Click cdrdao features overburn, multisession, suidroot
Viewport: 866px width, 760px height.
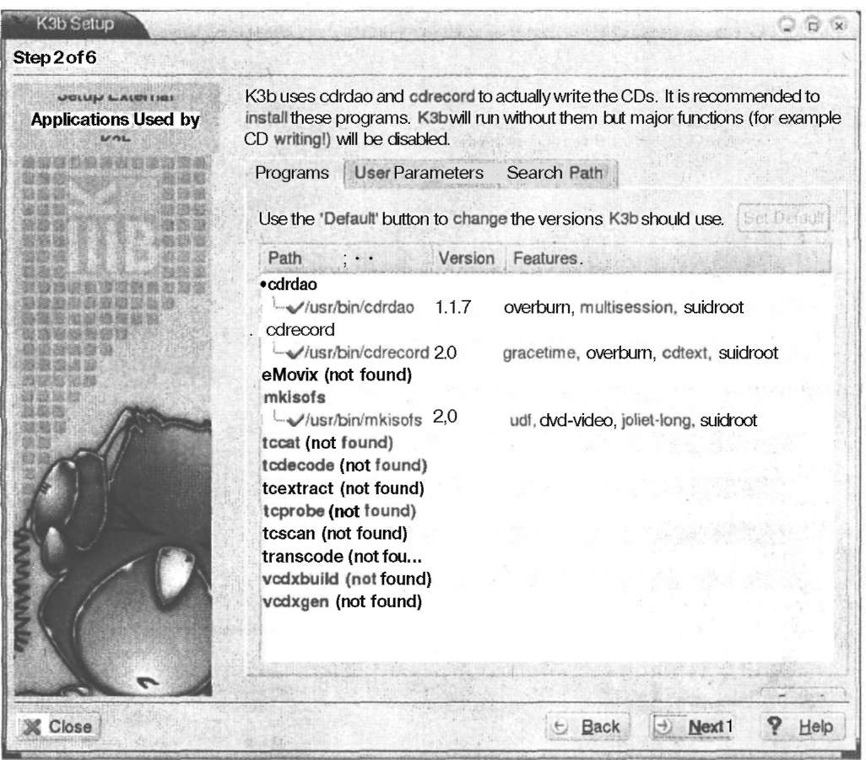pos(624,307)
